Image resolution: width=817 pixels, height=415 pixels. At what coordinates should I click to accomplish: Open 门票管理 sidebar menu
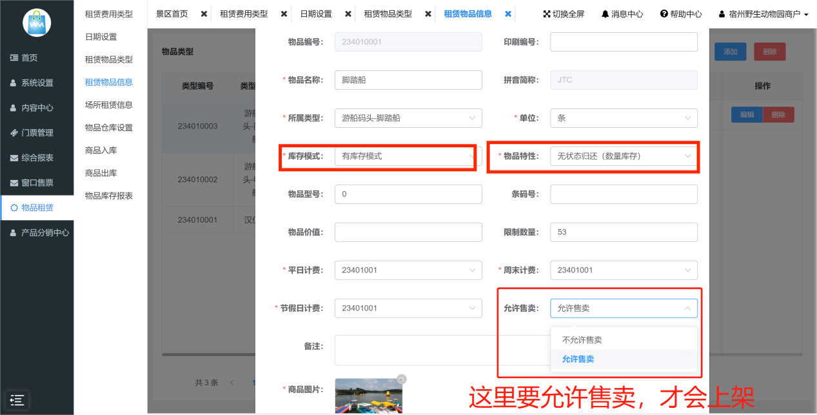pos(37,132)
